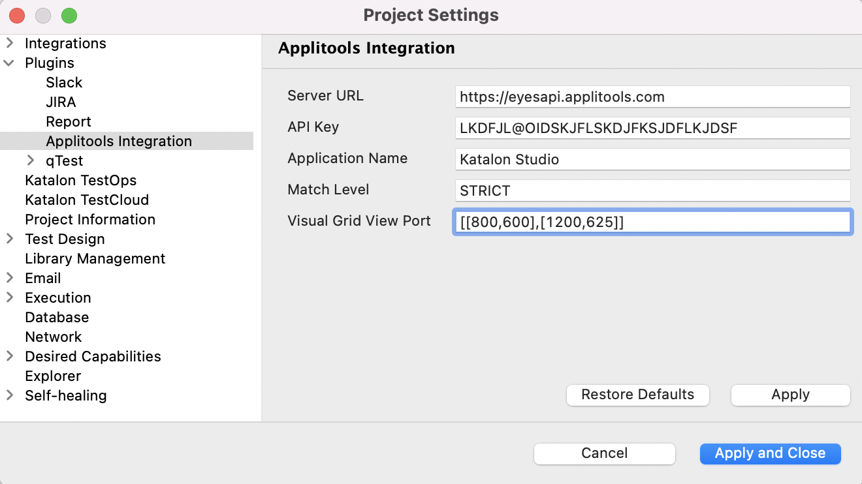The image size is (862, 484).
Task: Select JIRA in the sidebar
Action: pyautogui.click(x=60, y=102)
